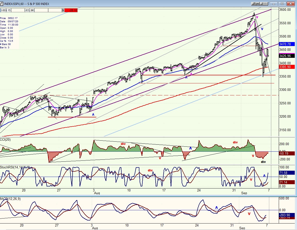Click the MACD(12,26,9) indicator label

click(10, 199)
